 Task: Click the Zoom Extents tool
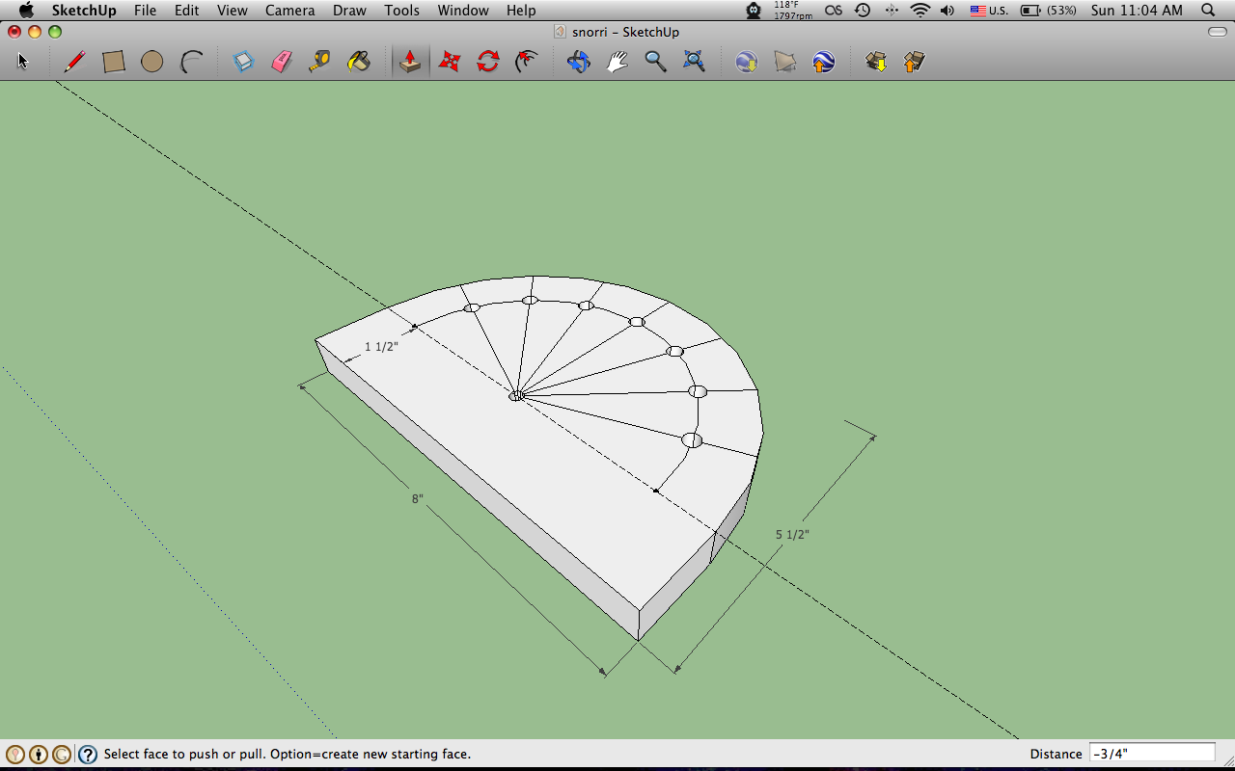tap(694, 62)
